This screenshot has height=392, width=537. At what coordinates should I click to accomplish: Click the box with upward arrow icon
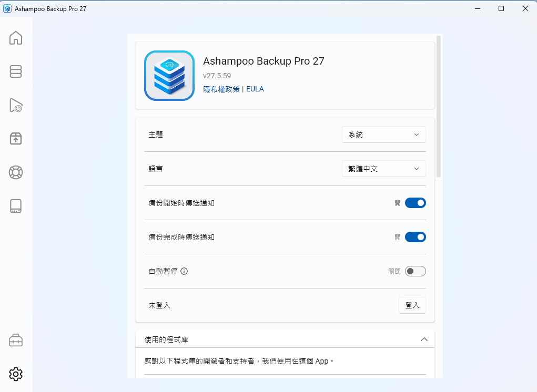click(16, 139)
